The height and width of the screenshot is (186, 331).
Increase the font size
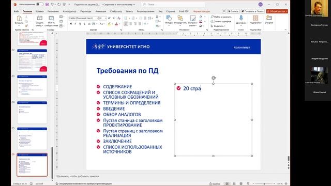pyautogui.click(x=109, y=18)
